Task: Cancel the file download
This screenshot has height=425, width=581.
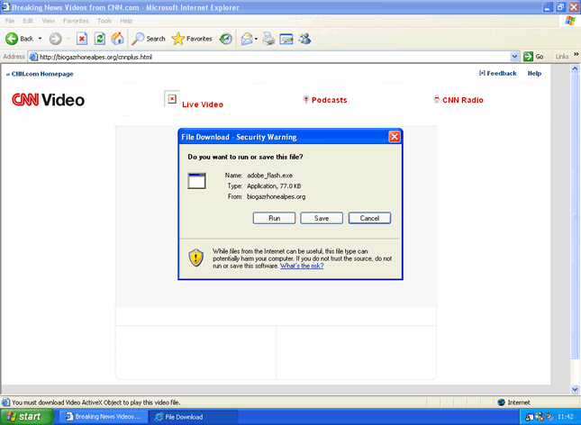Action: [x=369, y=218]
